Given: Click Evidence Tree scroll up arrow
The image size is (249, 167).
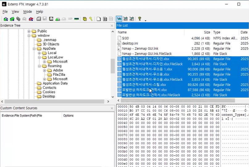Looking at the screenshot, I should pyautogui.click(x=113, y=32).
